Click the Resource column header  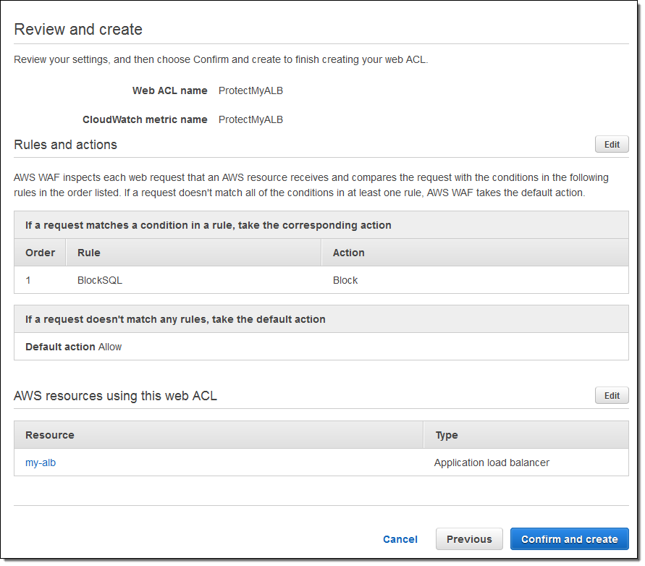tap(50, 435)
